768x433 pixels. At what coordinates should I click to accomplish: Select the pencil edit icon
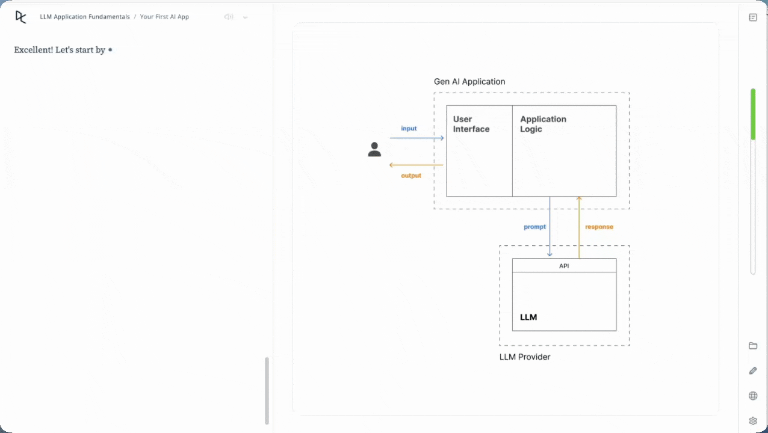[x=753, y=371]
